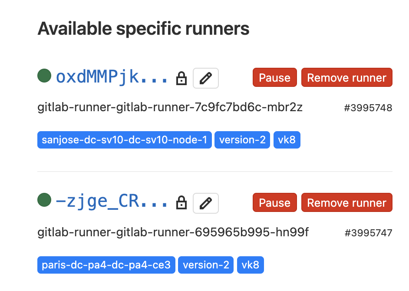Click the version-2 tag on the first runner

pyautogui.click(x=242, y=140)
